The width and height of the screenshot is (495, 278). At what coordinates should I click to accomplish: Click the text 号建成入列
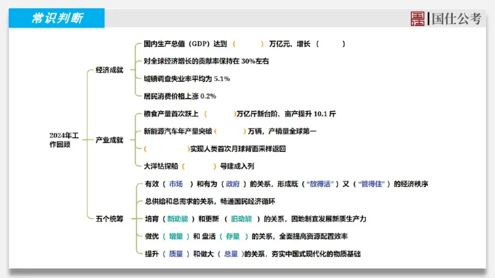pyautogui.click(x=237, y=166)
